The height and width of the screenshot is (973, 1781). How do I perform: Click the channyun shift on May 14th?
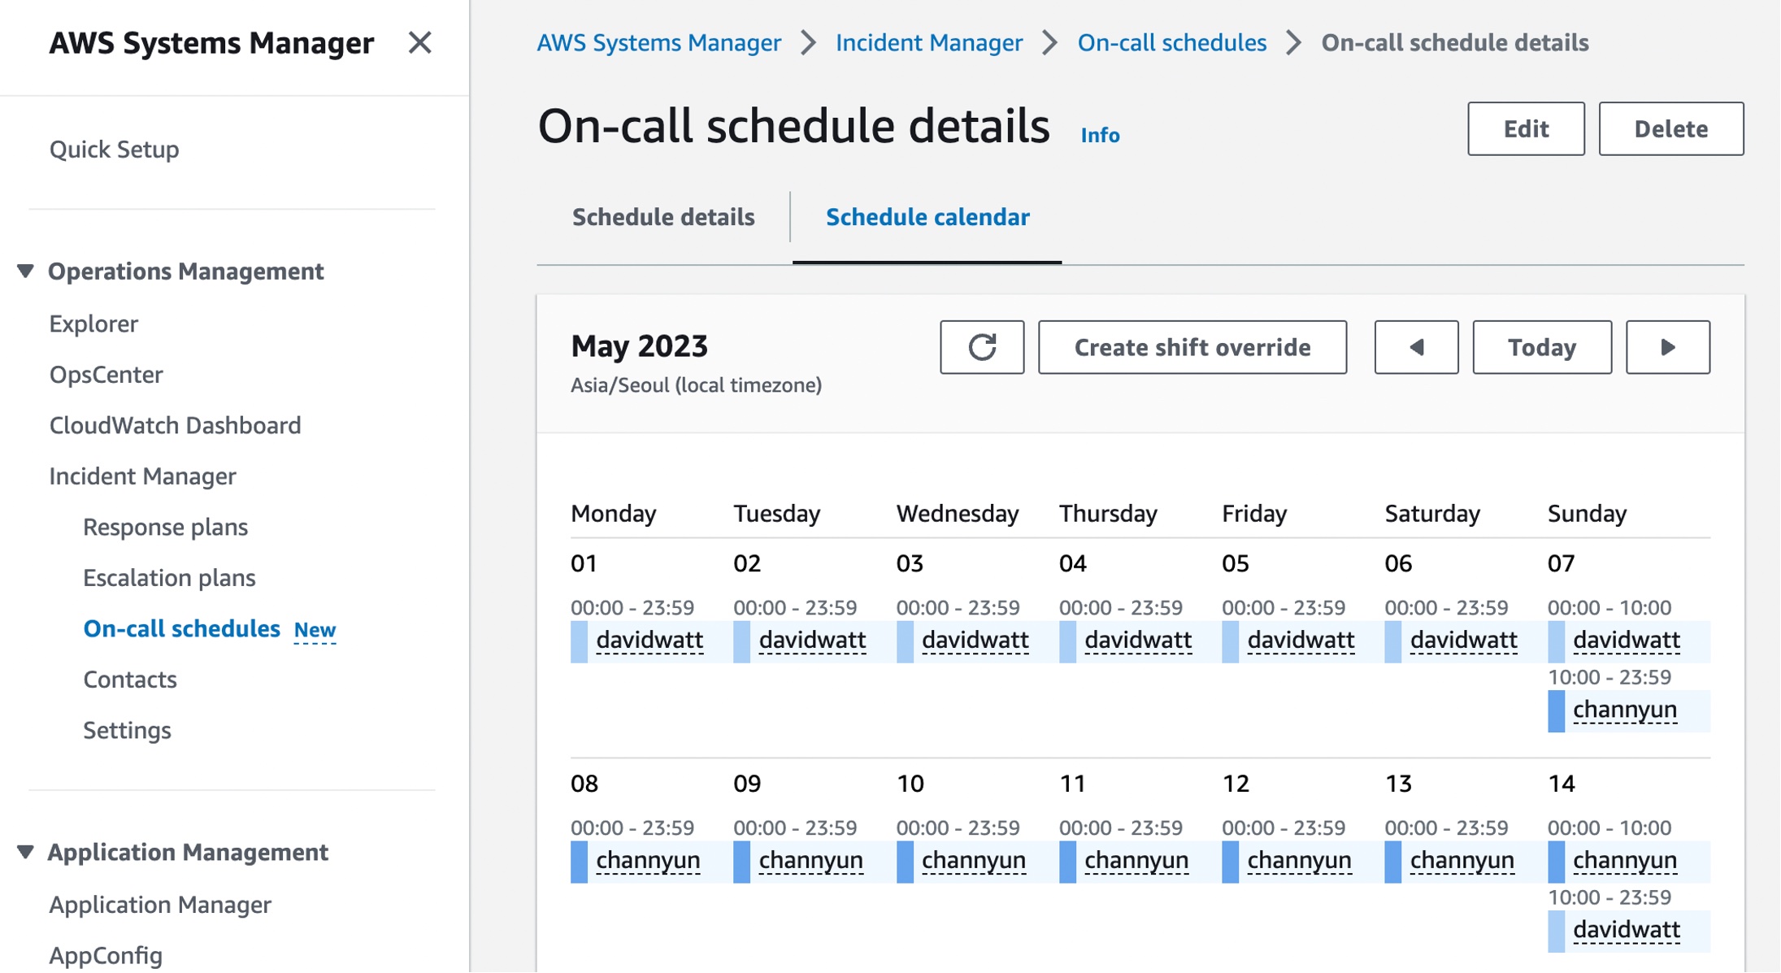point(1624,860)
